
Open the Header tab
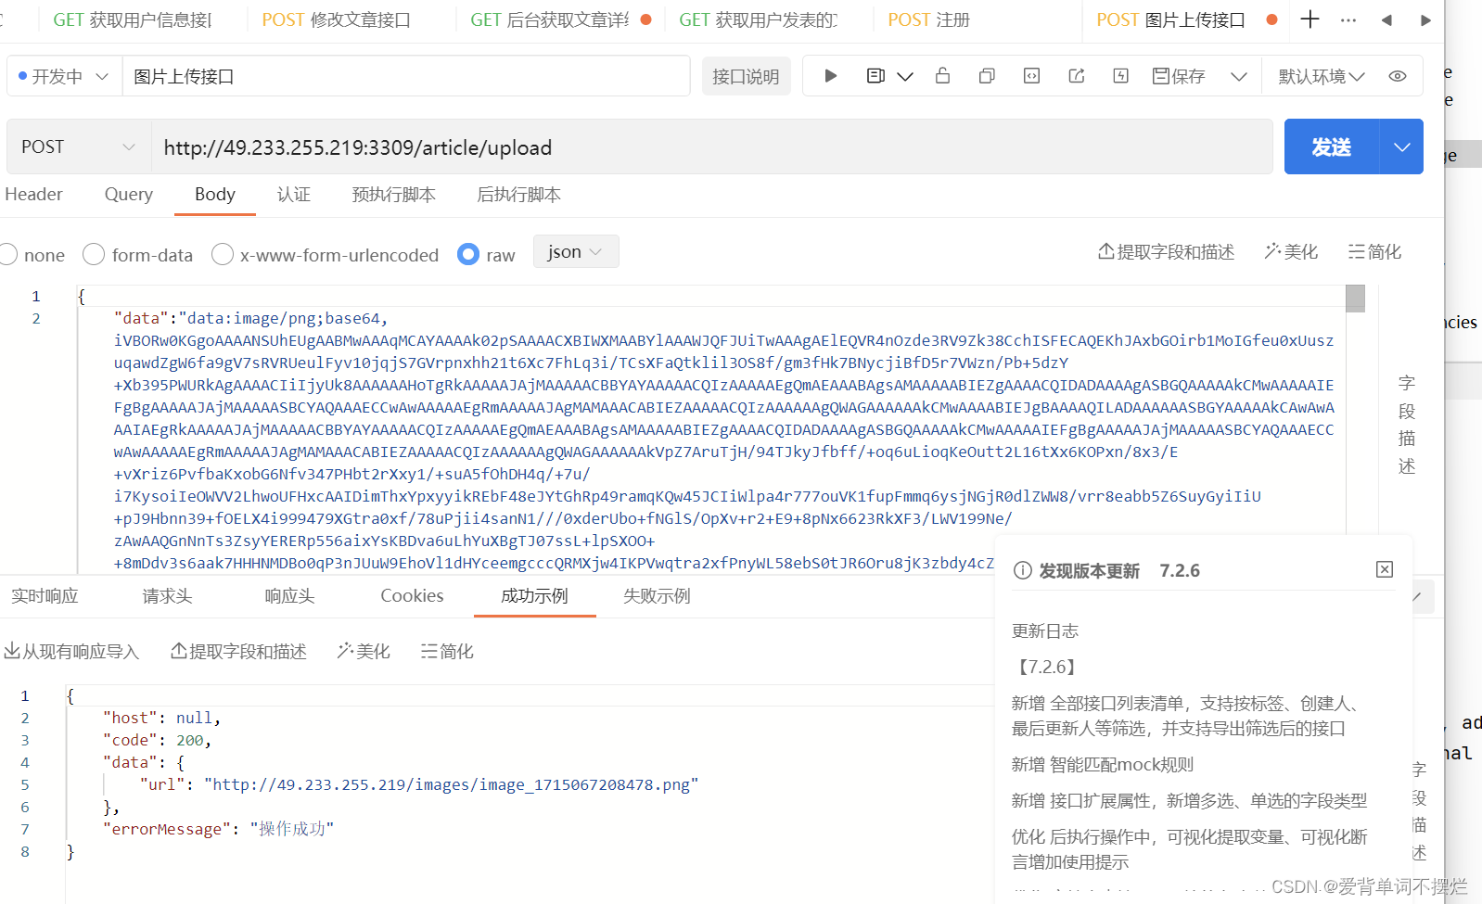pyautogui.click(x=33, y=194)
